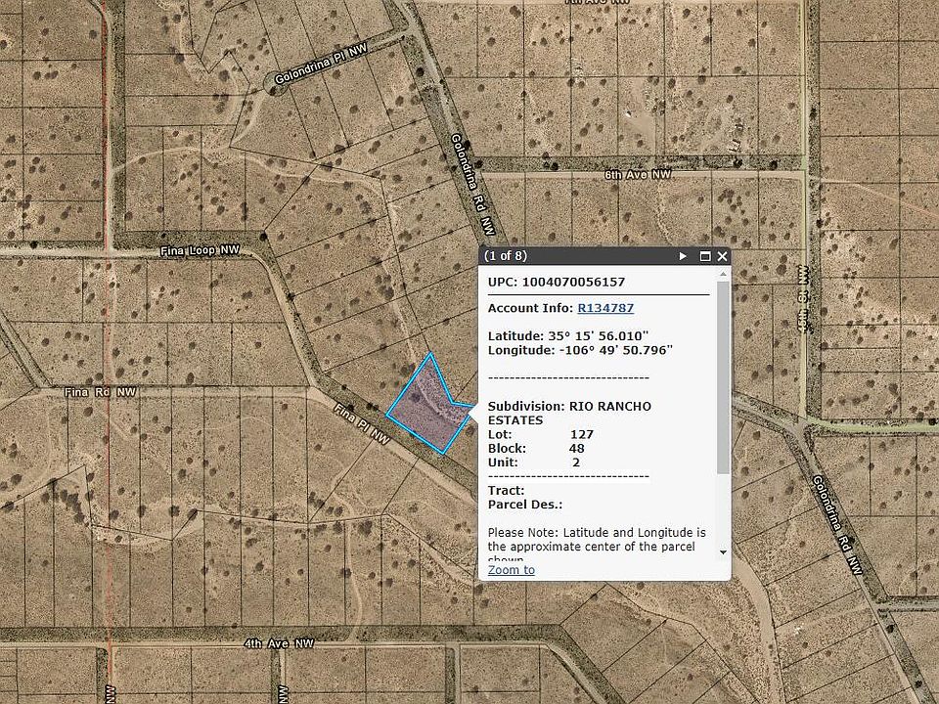Image resolution: width=939 pixels, height=704 pixels.
Task: Click the Longitude: -106° 49' 50.796" line
Action: 580,350
